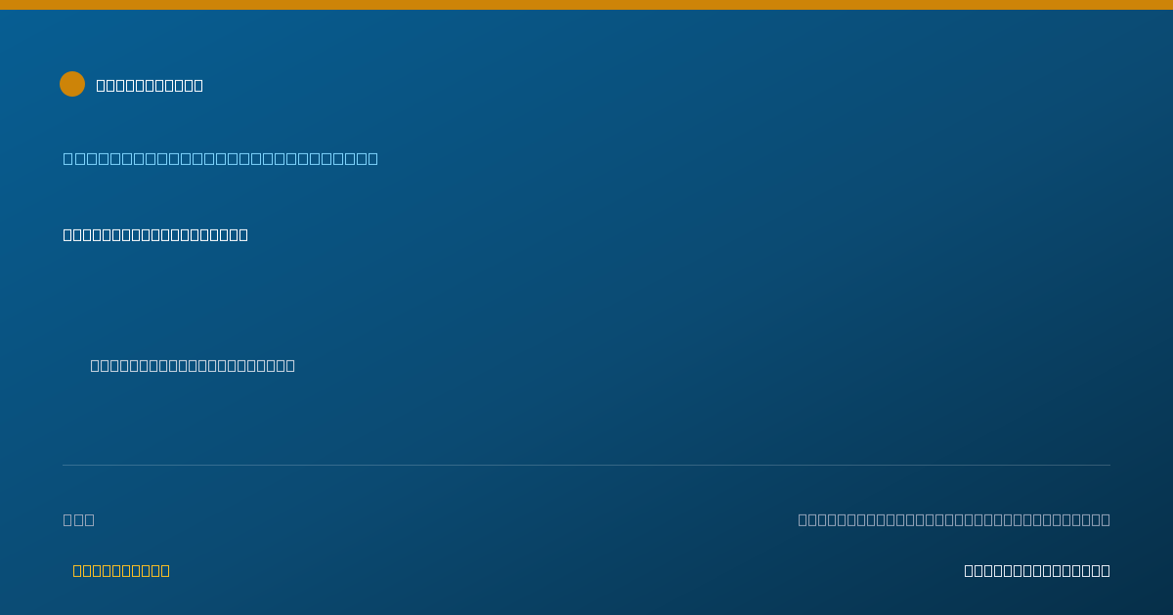Click the orange stripe along the top edge
1173x615 pixels.
tap(586, 5)
